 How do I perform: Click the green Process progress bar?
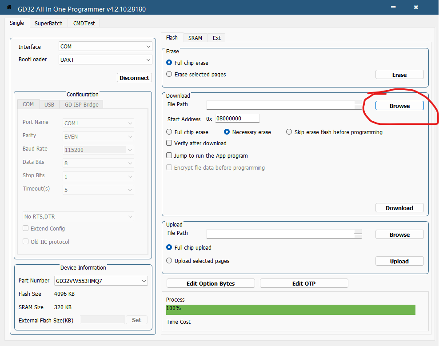pos(291,310)
